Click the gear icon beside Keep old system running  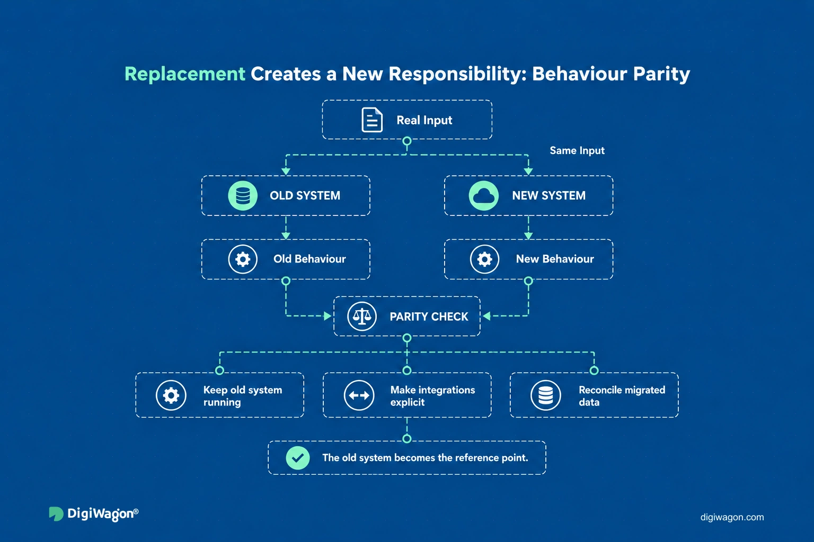(171, 395)
